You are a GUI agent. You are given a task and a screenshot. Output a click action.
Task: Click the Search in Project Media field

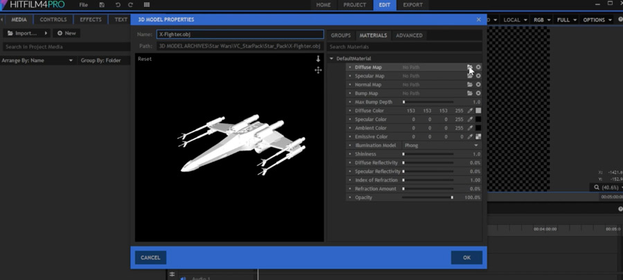[66, 47]
